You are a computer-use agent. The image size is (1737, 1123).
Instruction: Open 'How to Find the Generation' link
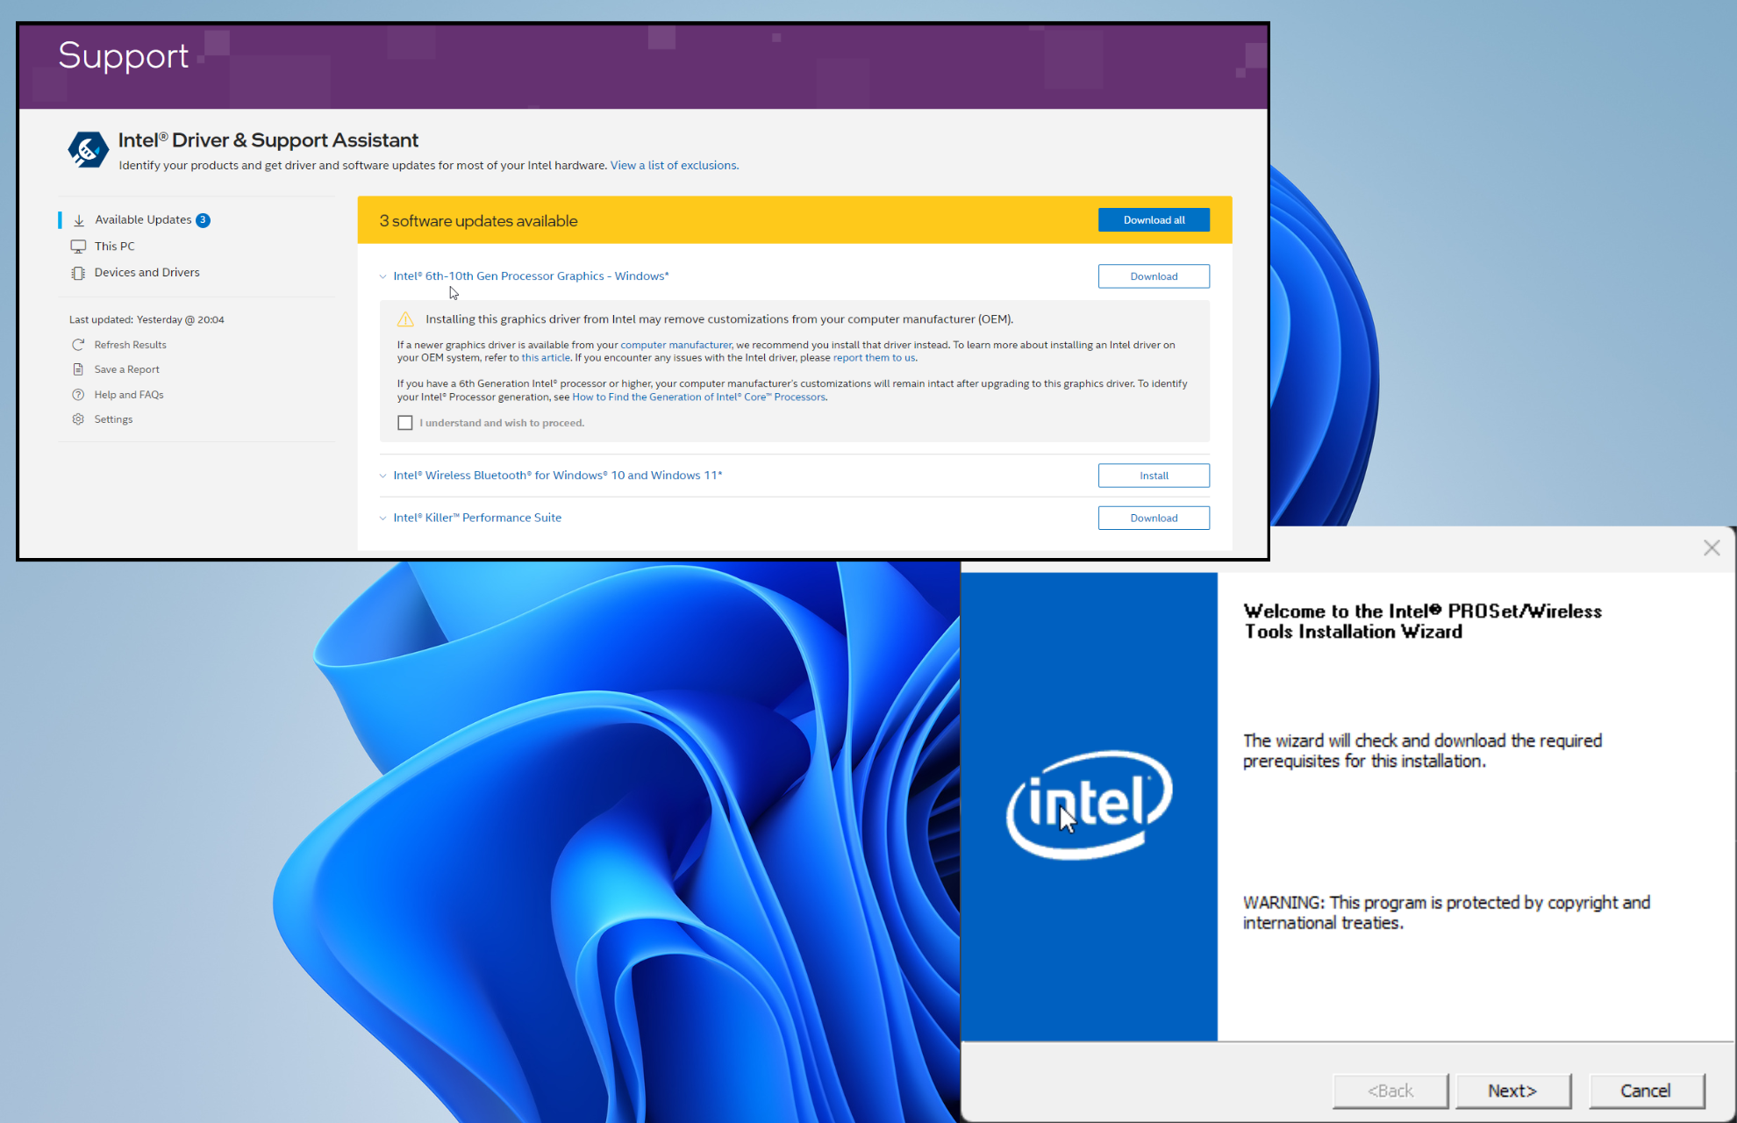(x=699, y=397)
